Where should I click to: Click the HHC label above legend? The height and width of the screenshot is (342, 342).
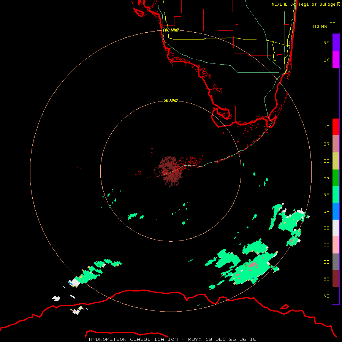point(334,23)
